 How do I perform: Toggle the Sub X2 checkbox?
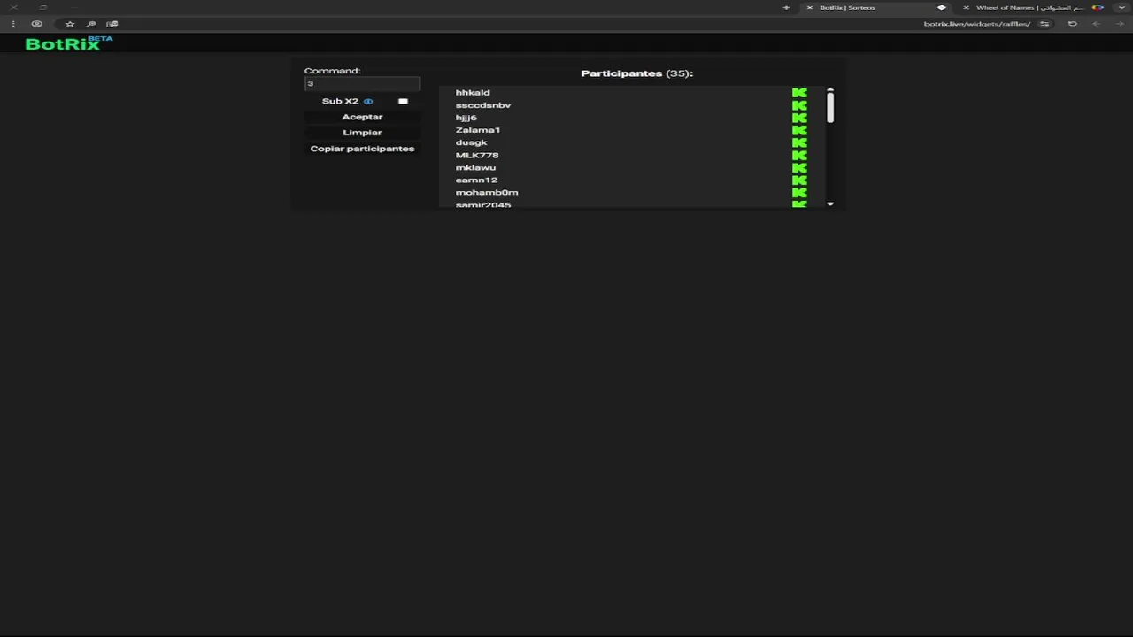coord(403,101)
